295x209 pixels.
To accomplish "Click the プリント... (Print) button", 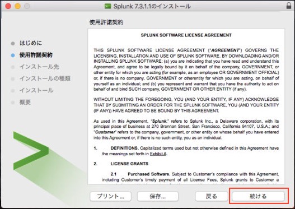I will click(x=110, y=196).
